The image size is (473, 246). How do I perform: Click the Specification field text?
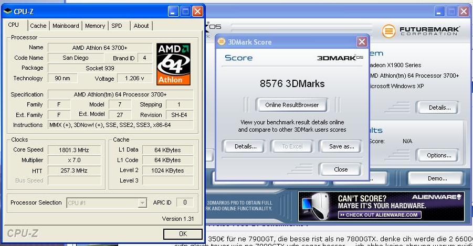tap(120, 94)
